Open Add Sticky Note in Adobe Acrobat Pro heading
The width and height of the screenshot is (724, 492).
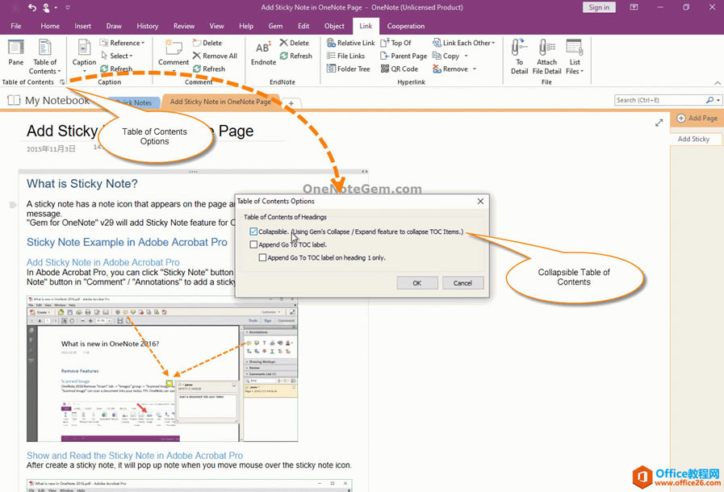pyautogui.click(x=103, y=262)
